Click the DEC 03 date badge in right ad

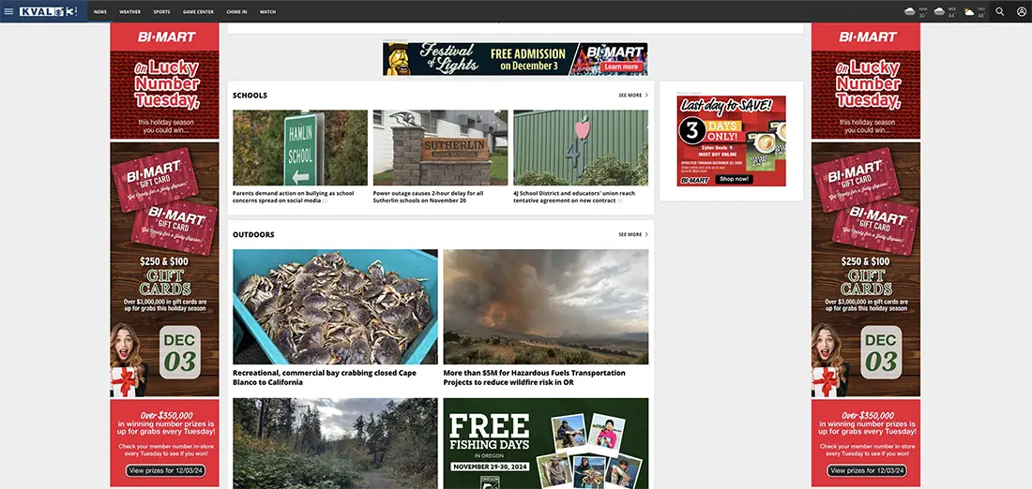tap(881, 352)
